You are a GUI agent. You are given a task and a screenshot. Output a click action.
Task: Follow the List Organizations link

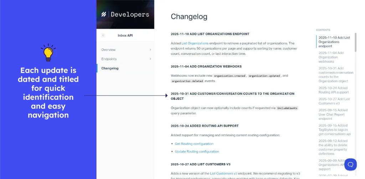pyautogui.click(x=195, y=43)
